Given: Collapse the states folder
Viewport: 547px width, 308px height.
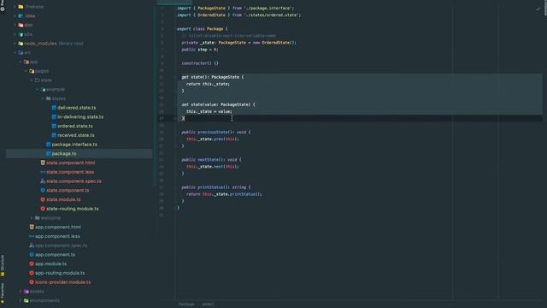Looking at the screenshot, I should pyautogui.click(x=43, y=98).
